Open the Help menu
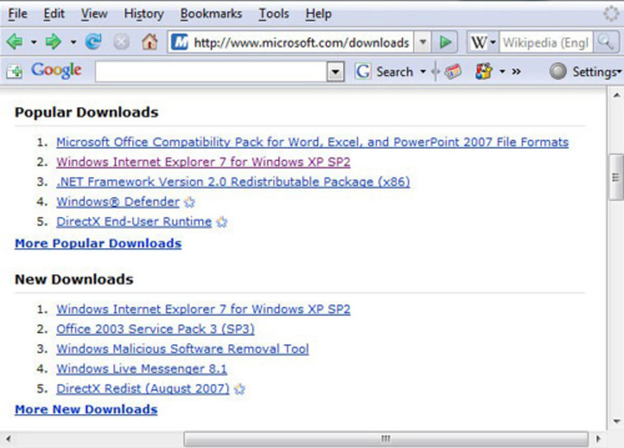 pyautogui.click(x=319, y=14)
